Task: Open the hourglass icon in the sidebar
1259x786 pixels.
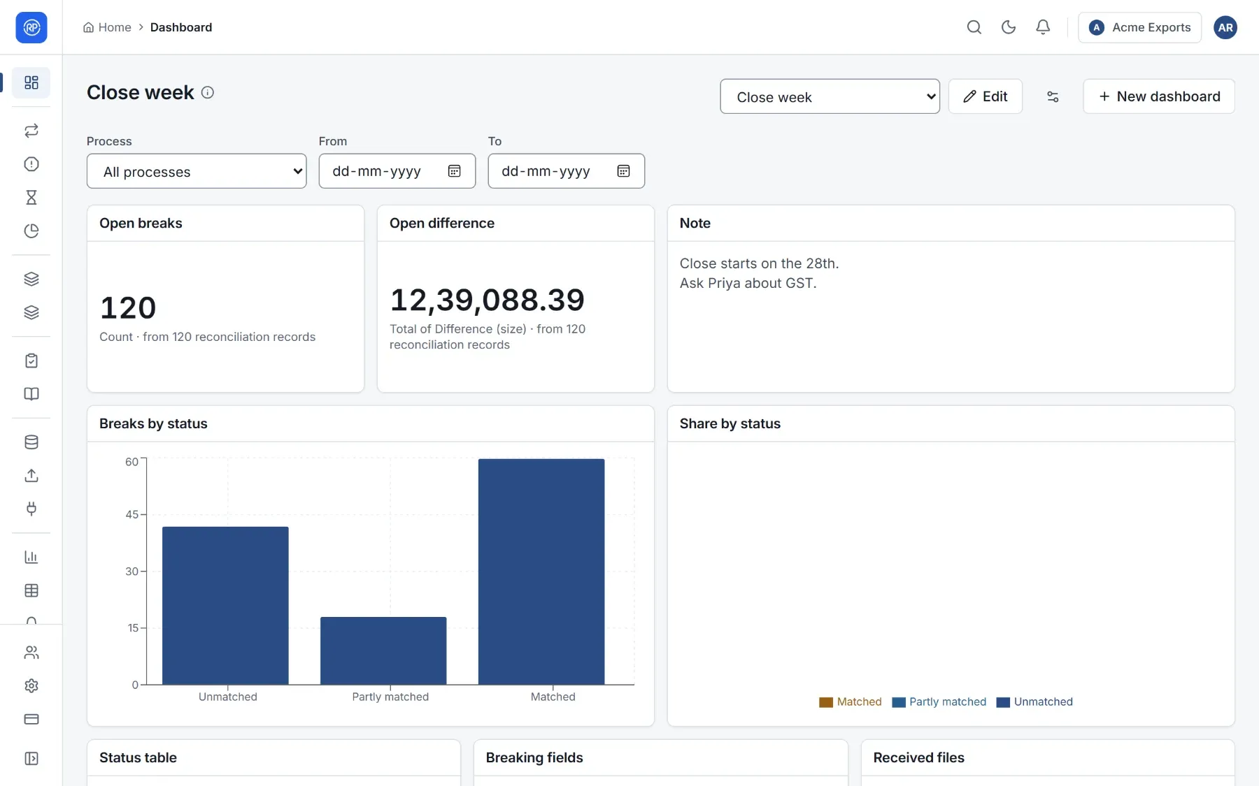Action: pyautogui.click(x=31, y=198)
